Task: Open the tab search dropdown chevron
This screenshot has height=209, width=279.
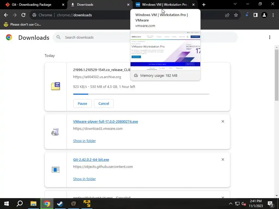Action: coord(235,4)
